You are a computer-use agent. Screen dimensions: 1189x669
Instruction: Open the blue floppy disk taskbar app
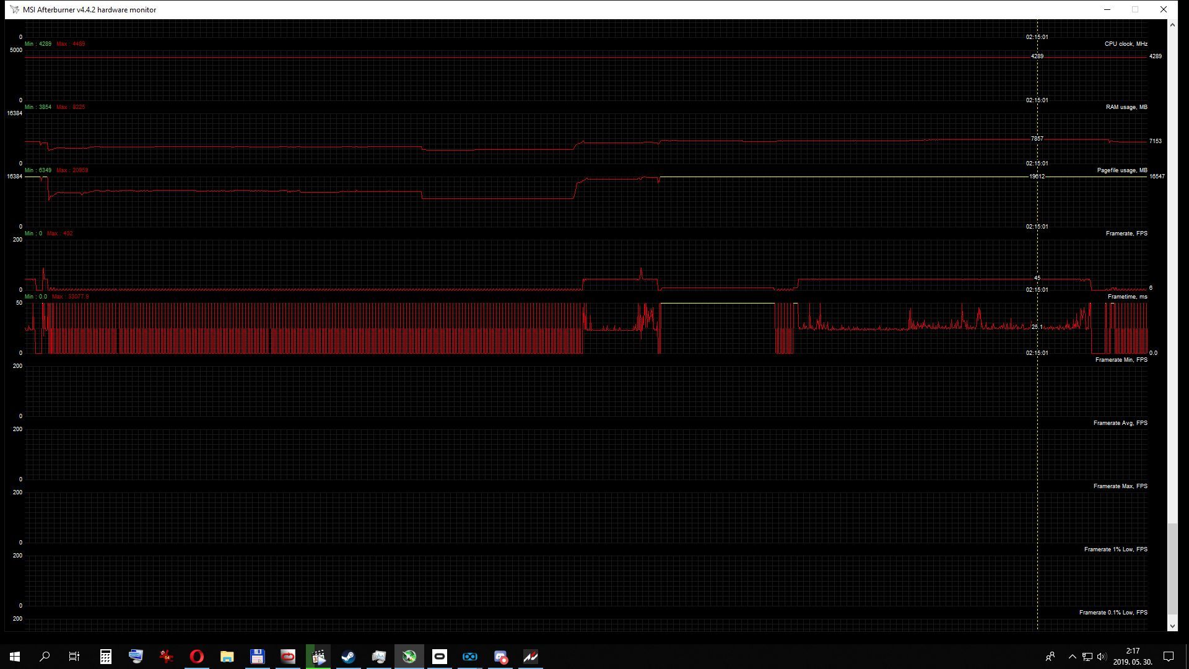[257, 657]
